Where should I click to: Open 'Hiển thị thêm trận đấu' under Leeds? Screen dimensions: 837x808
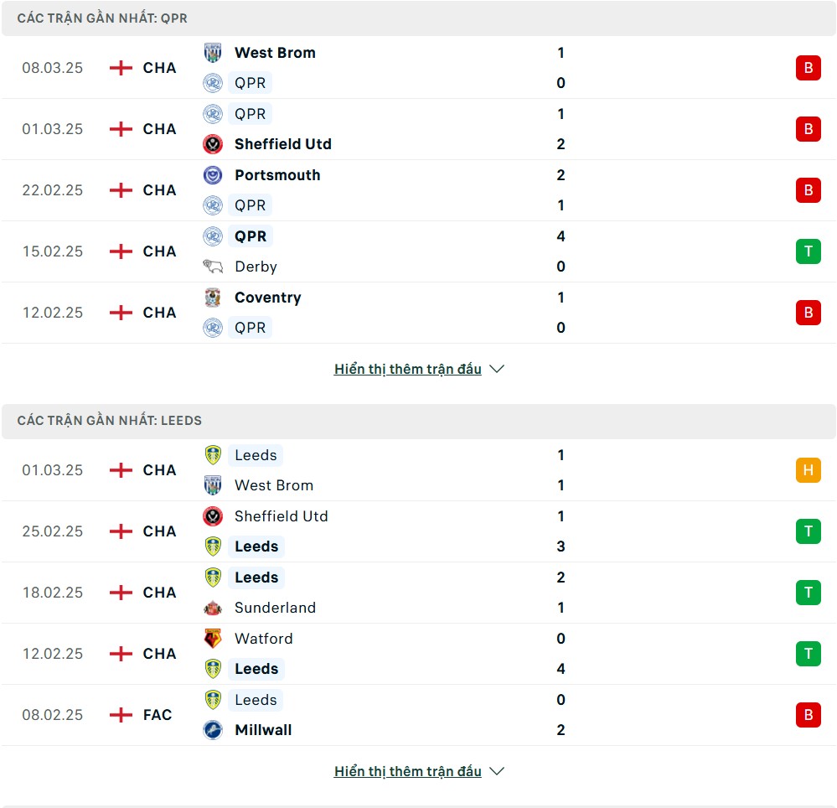[408, 771]
